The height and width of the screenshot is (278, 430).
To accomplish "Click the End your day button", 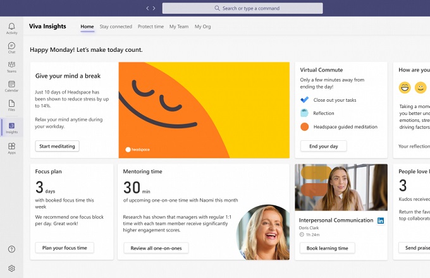I will tap(324, 146).
